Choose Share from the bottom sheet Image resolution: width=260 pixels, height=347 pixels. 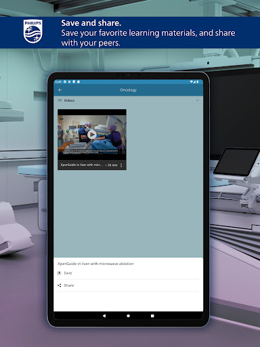pos(128,285)
